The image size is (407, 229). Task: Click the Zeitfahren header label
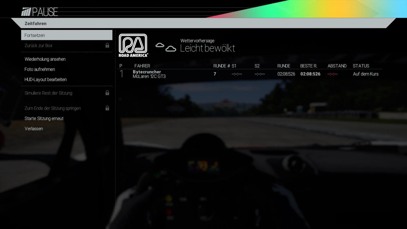pyautogui.click(x=36, y=23)
